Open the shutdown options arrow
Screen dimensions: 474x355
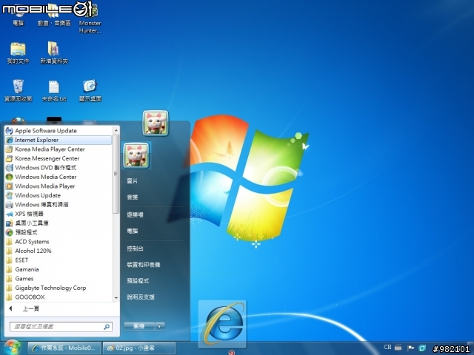click(x=160, y=326)
